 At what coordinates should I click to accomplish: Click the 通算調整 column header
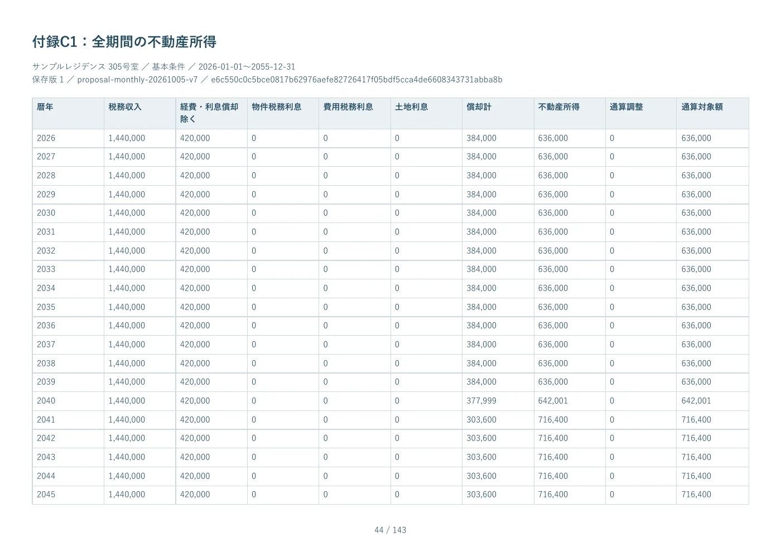click(641, 113)
